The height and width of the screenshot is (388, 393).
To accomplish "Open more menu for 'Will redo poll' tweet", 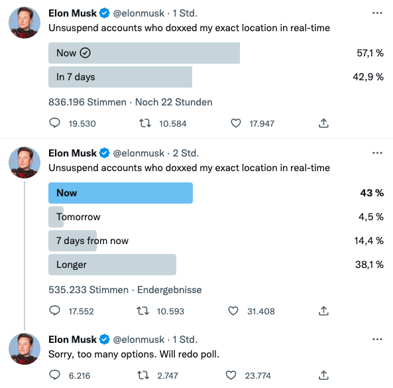I will (377, 340).
